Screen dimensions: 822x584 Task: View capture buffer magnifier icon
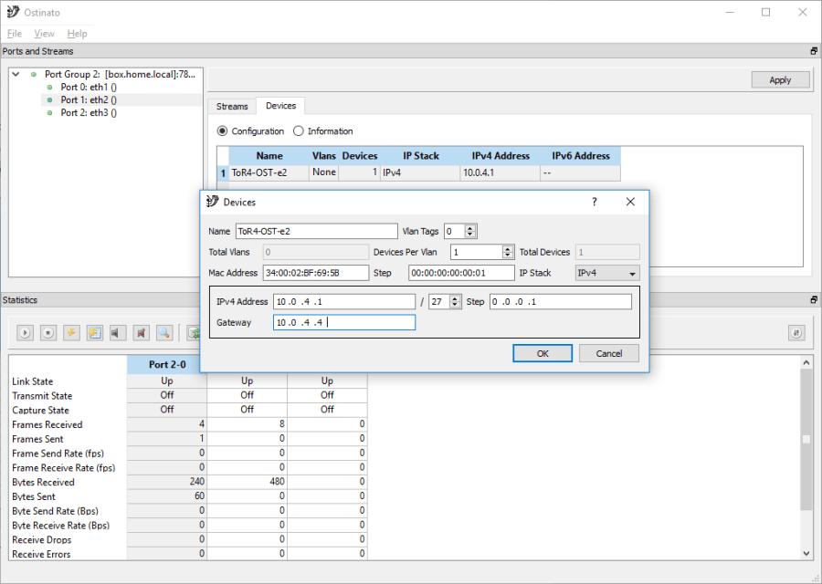[x=164, y=332]
